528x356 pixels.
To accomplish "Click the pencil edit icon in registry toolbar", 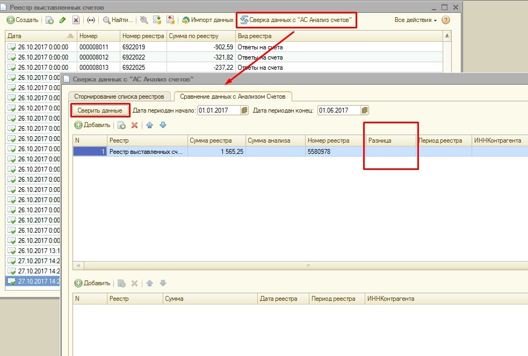I will [62, 20].
